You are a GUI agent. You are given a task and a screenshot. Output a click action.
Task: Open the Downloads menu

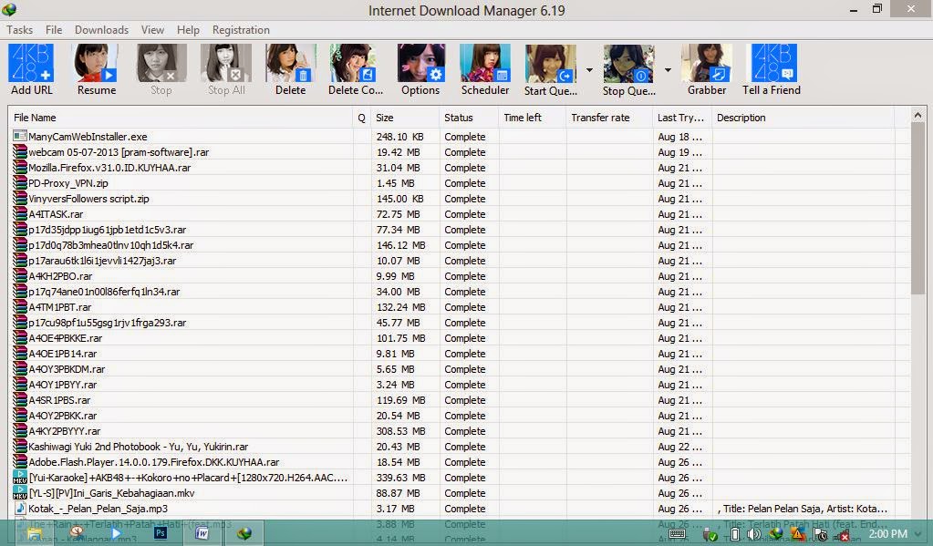[x=100, y=29]
